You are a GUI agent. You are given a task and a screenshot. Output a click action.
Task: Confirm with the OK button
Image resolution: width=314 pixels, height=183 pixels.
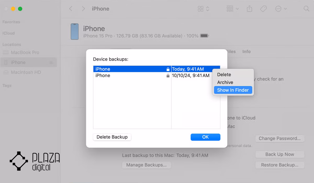click(x=205, y=137)
